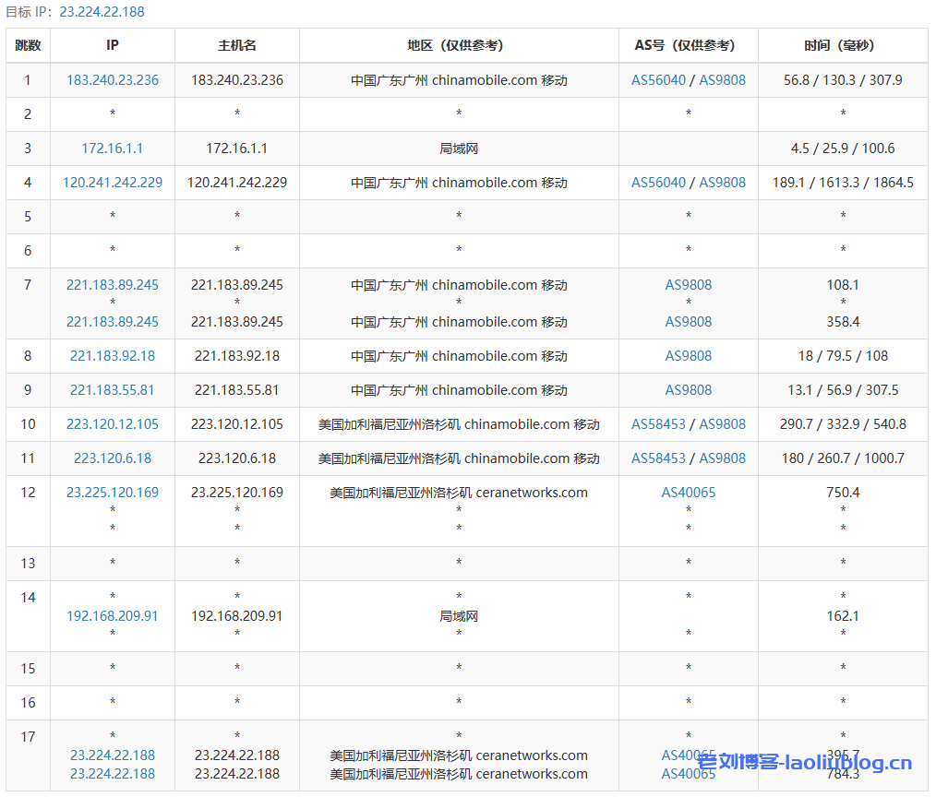This screenshot has width=936, height=797.
Task: Click AS9808 link in hop 4 row
Action: [x=722, y=183]
